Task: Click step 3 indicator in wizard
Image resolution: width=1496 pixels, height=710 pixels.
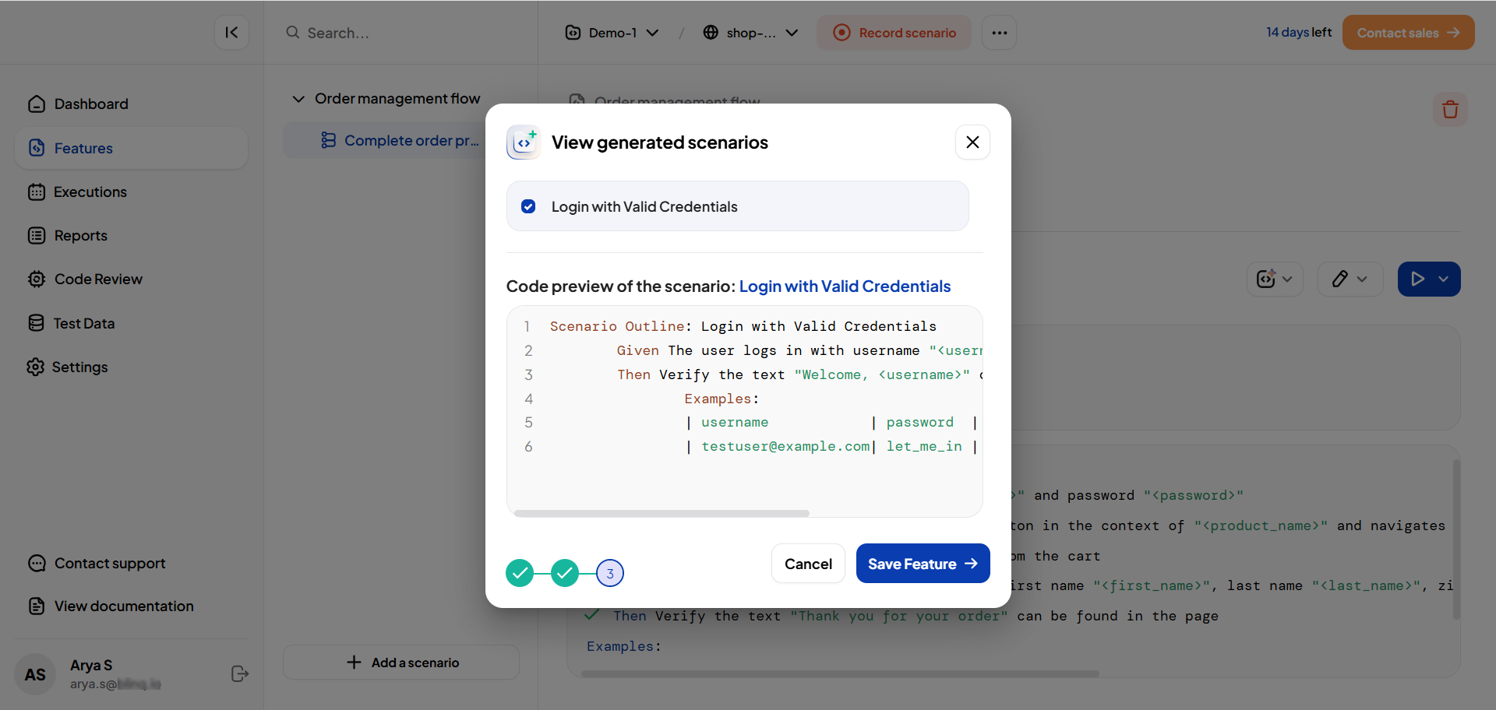Action: click(x=610, y=574)
